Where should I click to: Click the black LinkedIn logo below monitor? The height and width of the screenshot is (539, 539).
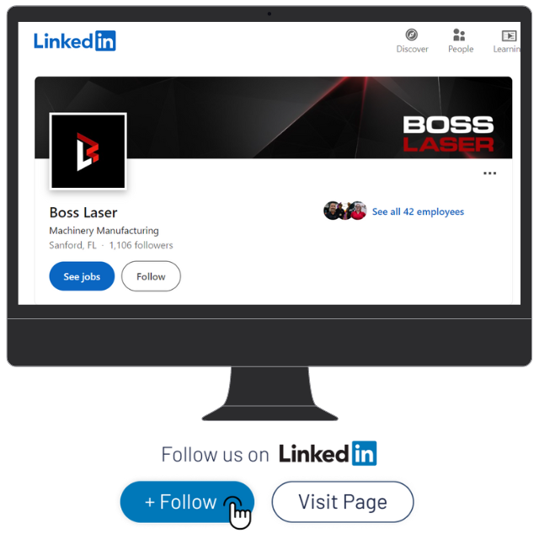point(328,453)
